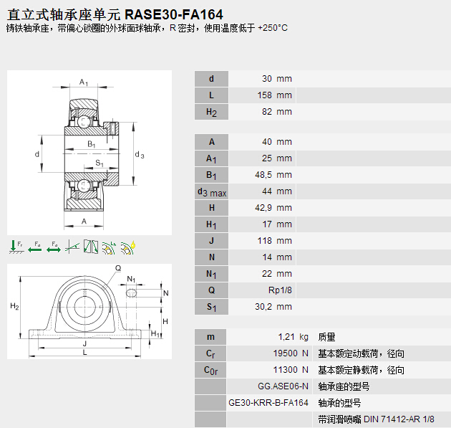This screenshot has width=451, height=428.
Task: Click the bidirectional axial load Fa icon
Action: click(53, 246)
